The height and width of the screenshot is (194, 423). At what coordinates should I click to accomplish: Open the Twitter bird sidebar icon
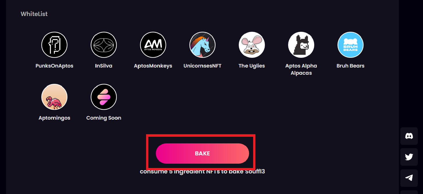409,157
